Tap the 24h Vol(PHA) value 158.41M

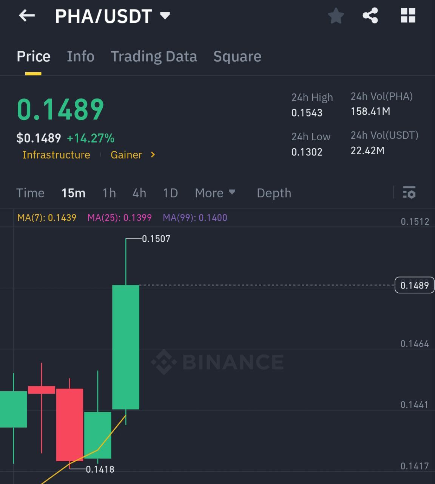(x=370, y=111)
